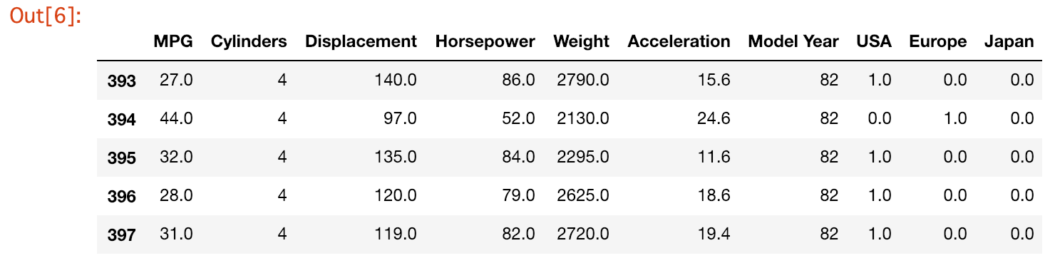
Task: Click the Model Year column header
Action: [x=793, y=41]
